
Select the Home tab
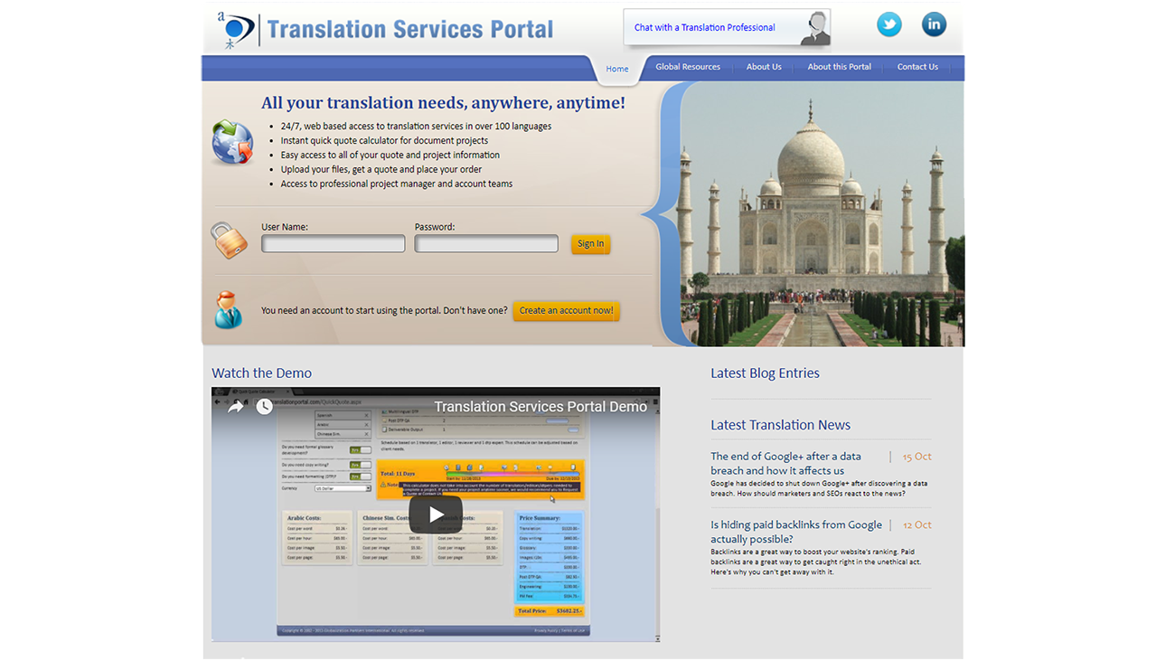617,69
